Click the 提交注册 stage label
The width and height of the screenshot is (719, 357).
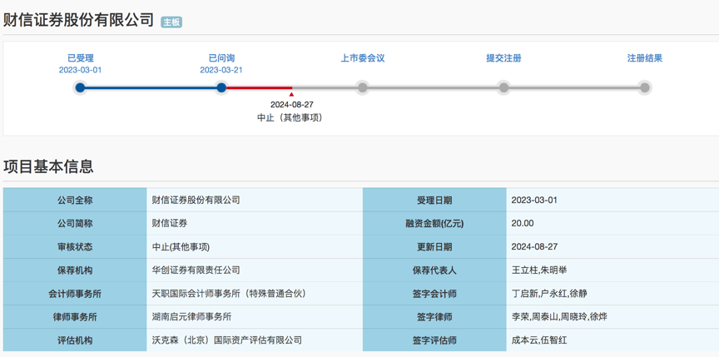(x=503, y=58)
